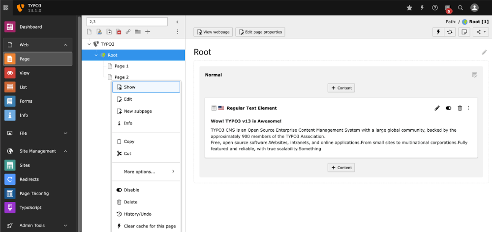Viewport: 492px width, 232px height.
Task: Open the share dropdown in docheader
Action: [x=480, y=32]
